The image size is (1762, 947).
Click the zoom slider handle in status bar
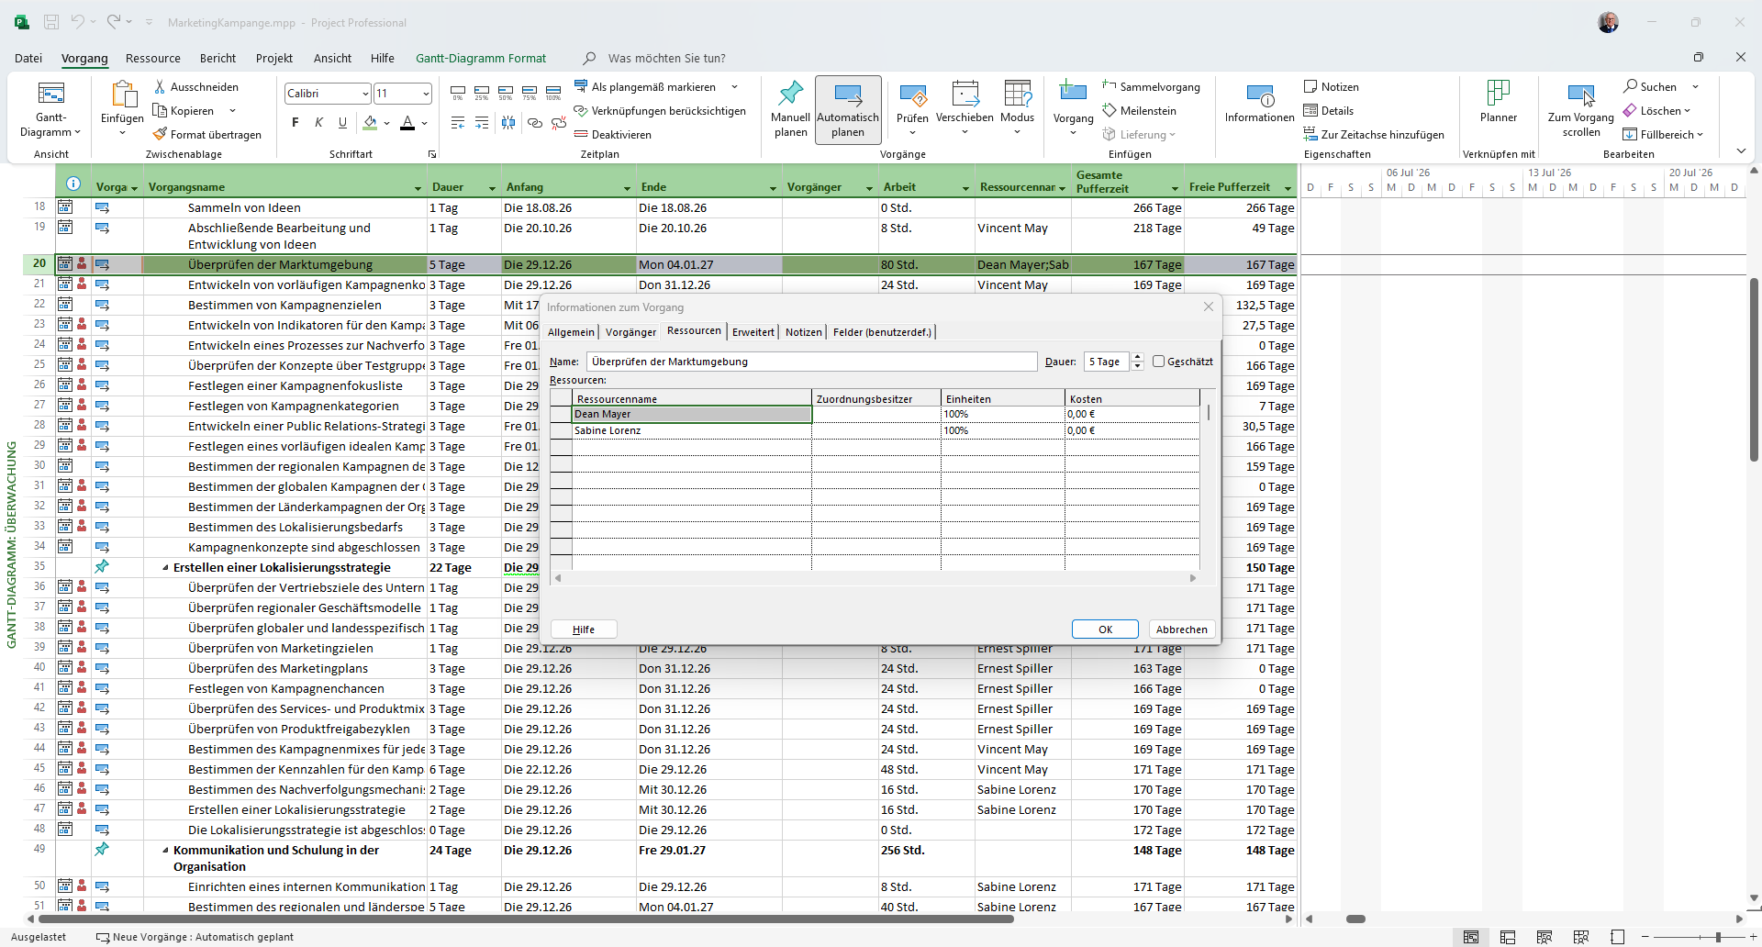1718,937
